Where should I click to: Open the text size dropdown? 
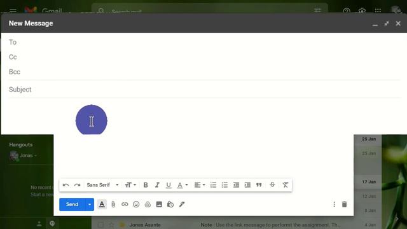click(130, 185)
